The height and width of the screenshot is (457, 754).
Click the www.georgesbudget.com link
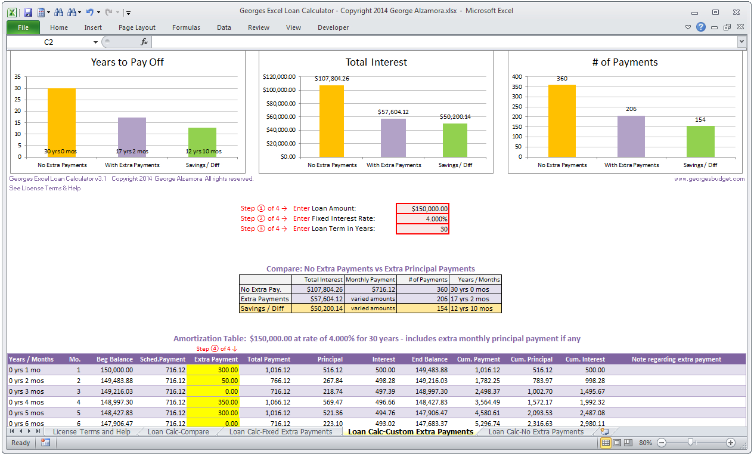709,178
